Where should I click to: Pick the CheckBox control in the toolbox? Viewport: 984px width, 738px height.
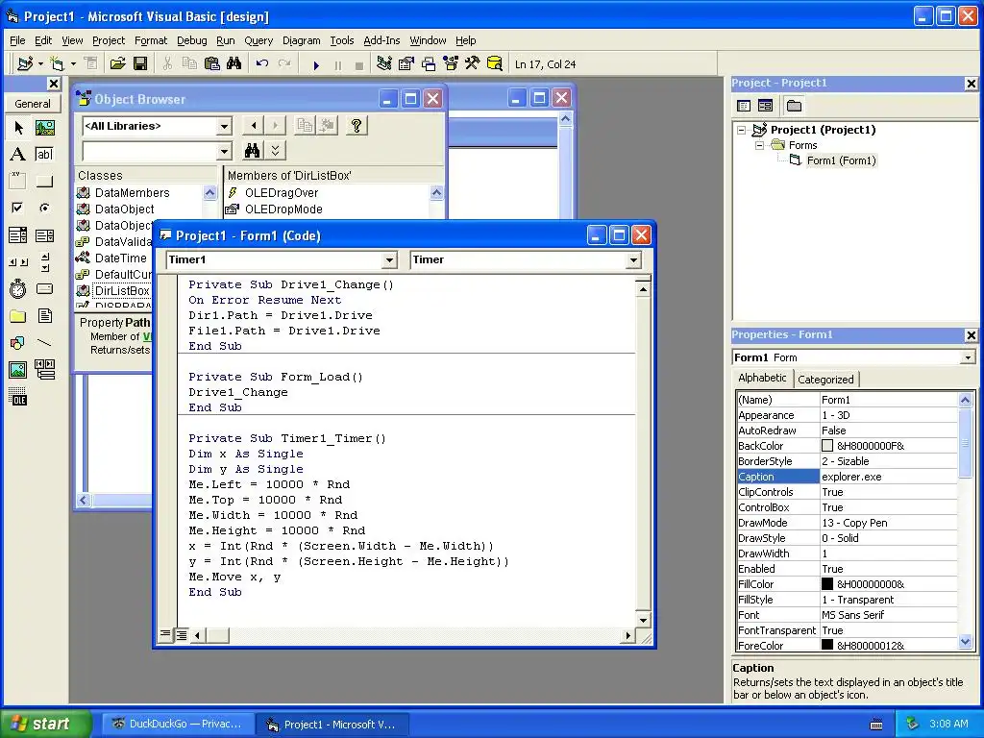click(x=18, y=208)
